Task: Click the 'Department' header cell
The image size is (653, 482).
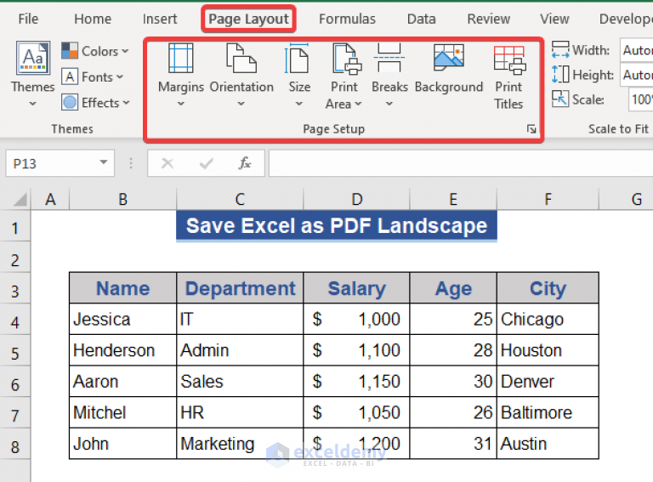Action: [x=240, y=288]
